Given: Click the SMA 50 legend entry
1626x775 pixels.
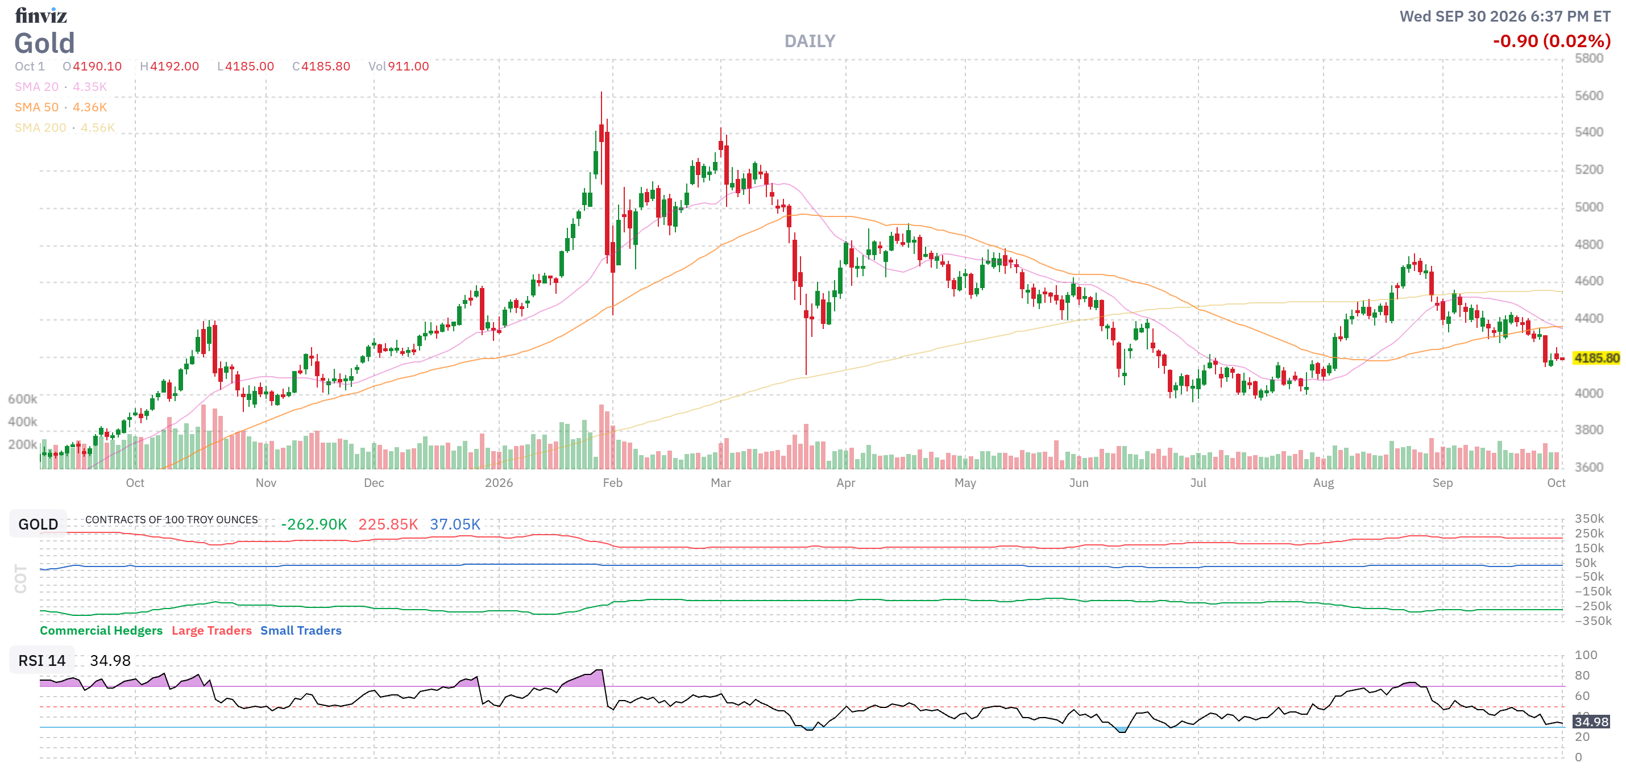Looking at the screenshot, I should click(61, 107).
